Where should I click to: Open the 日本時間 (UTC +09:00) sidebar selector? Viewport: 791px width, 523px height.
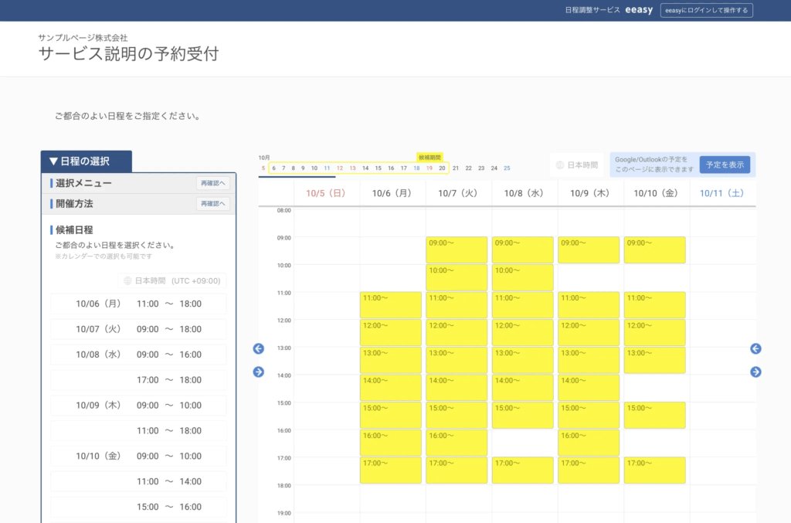point(172,281)
